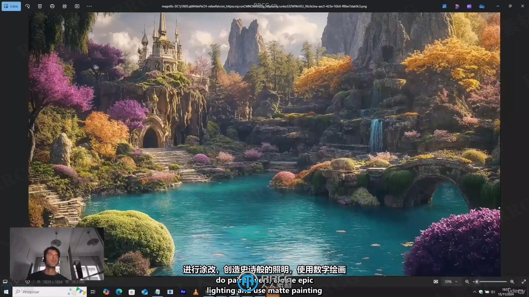Fit image to window with the frame icon
Image resolution: width=529 pixels, height=297 pixels.
coord(436,282)
